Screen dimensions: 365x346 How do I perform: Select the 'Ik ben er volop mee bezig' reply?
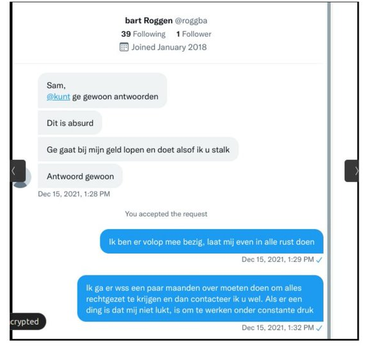(212, 242)
